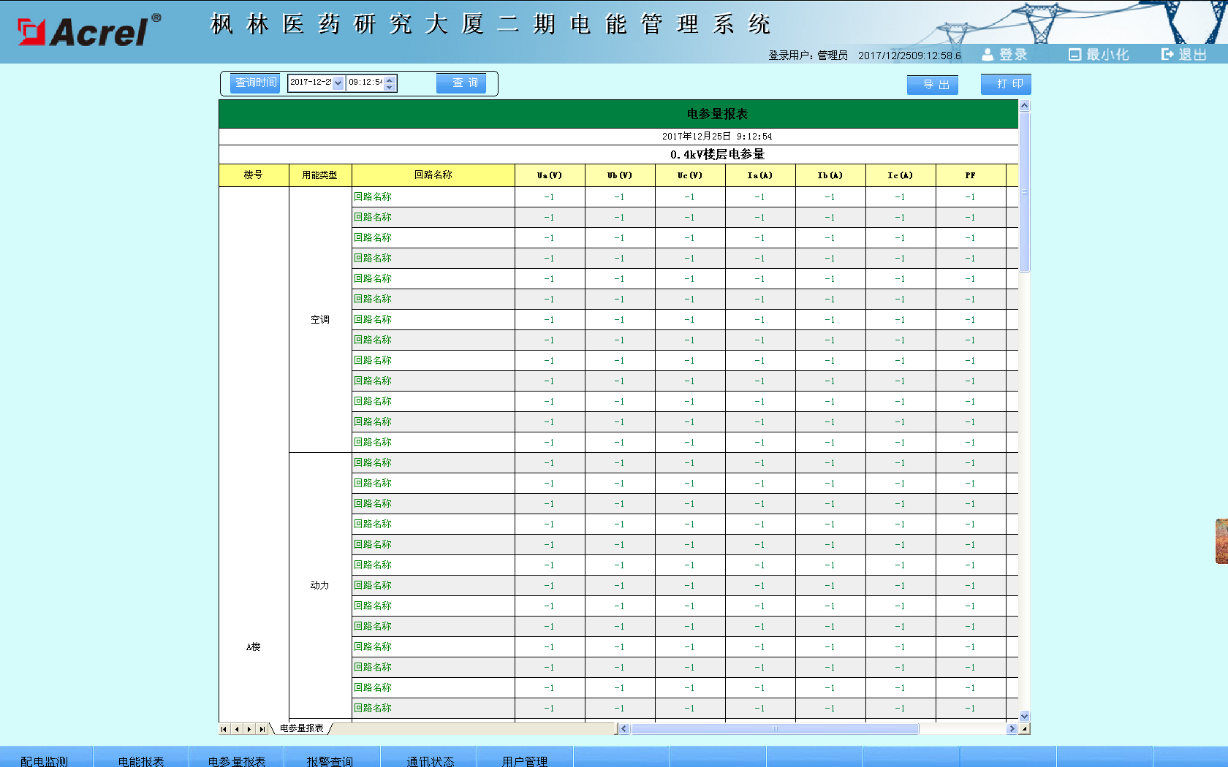Jump to first sheet with navigation arrow
Screen dimensions: 1228x767
224,729
